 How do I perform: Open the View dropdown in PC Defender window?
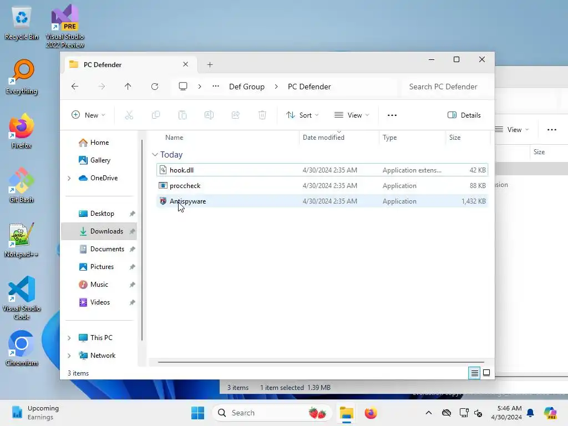[x=352, y=115]
